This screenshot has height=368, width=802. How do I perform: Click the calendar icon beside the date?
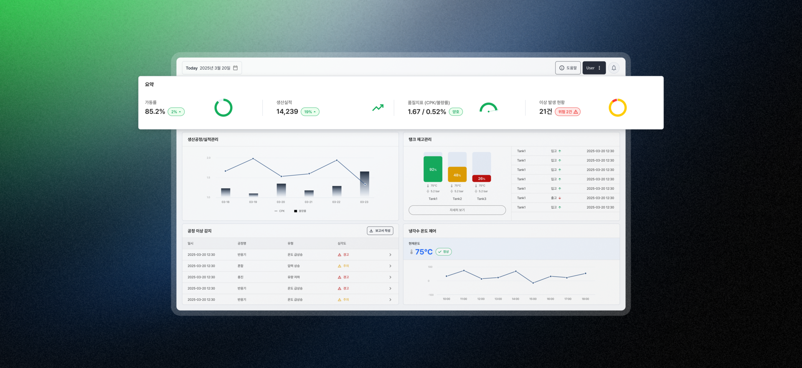pos(236,68)
